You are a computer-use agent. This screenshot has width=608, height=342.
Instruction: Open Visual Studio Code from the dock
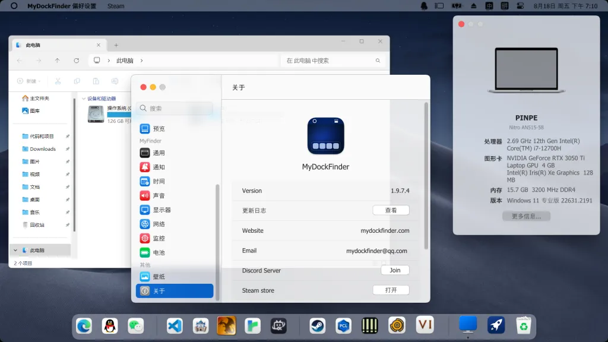point(175,326)
